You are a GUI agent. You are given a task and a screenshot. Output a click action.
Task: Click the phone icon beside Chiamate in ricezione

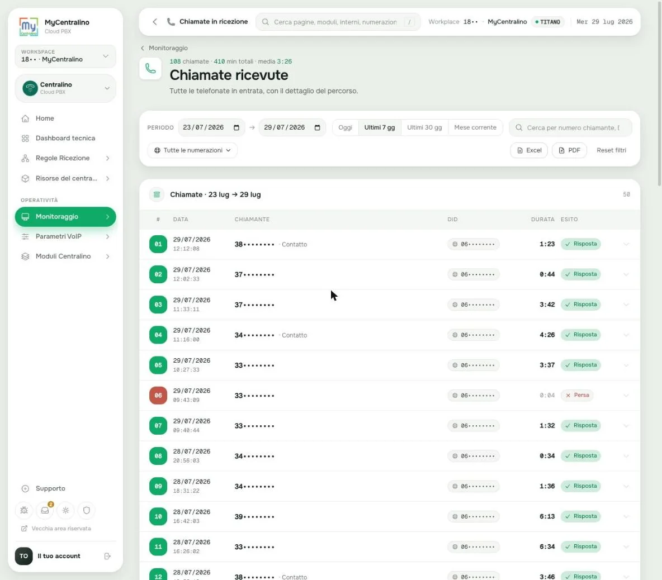[171, 22]
